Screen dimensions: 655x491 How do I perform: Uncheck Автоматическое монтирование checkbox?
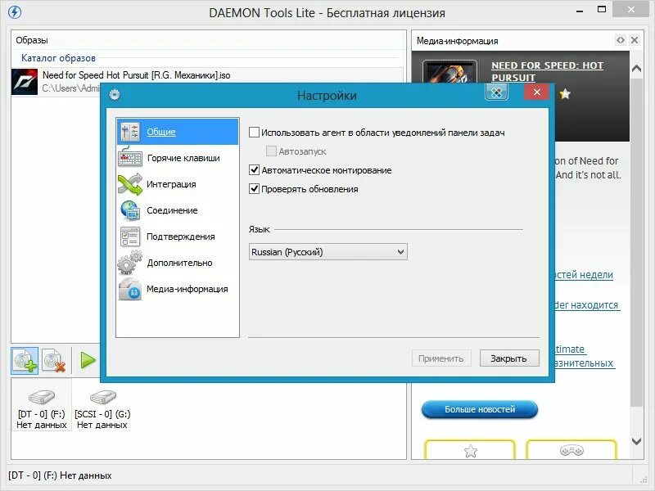pos(254,170)
